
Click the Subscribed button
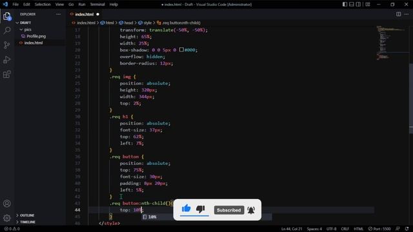[x=229, y=210]
